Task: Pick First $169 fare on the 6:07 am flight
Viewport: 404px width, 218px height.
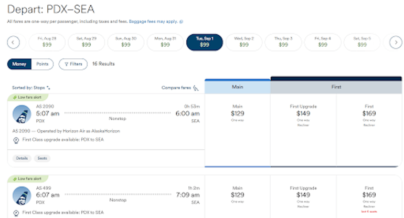Action: 369,195
